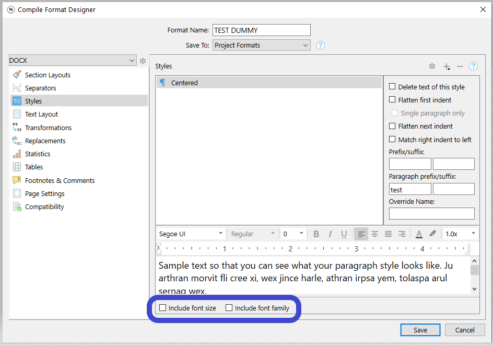
Task: Open the highlight color marker
Action: tap(432, 234)
